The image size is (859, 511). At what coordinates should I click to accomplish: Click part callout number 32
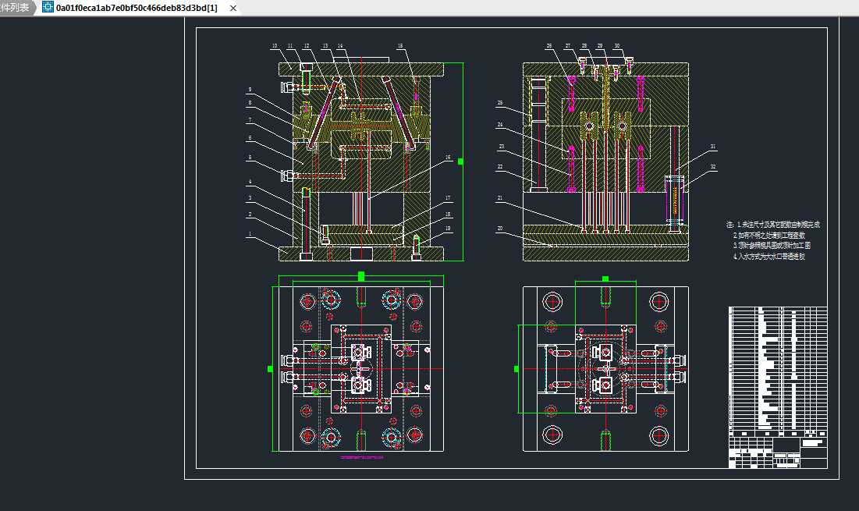click(712, 165)
